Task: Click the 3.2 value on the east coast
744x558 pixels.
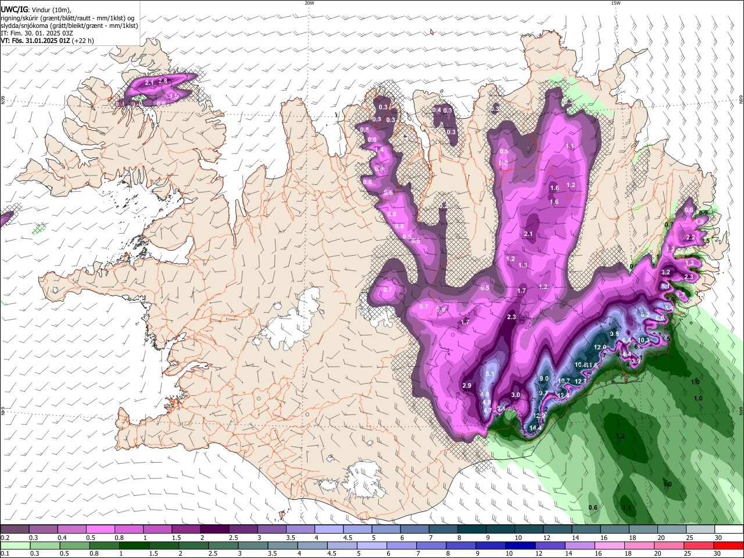Action: coord(666,272)
